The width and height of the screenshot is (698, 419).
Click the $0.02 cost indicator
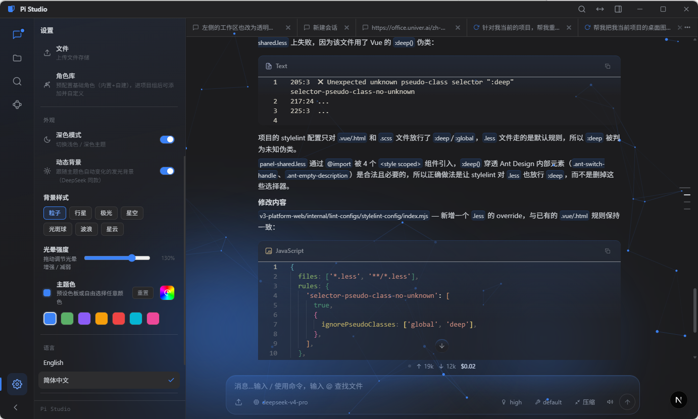[468, 366]
